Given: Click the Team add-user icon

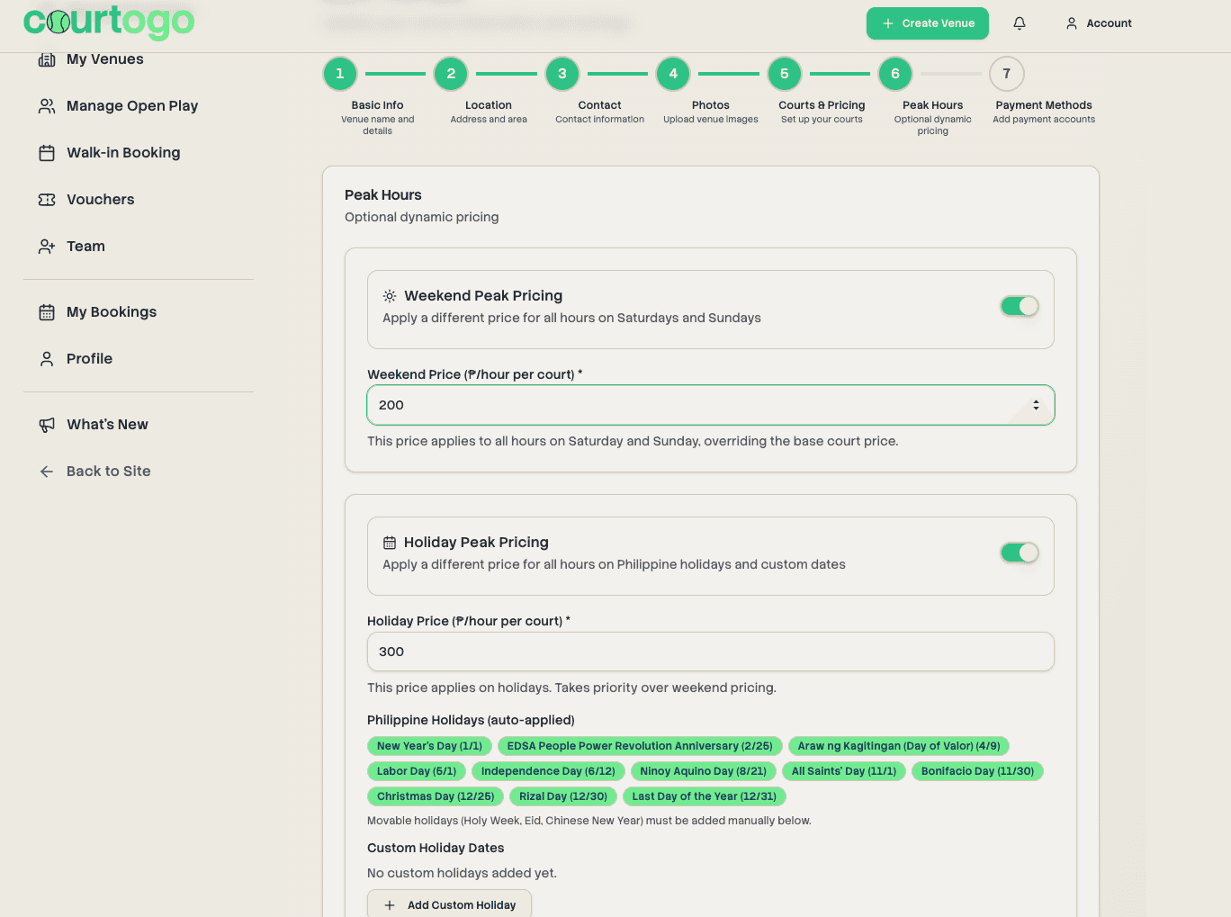Looking at the screenshot, I should [47, 247].
